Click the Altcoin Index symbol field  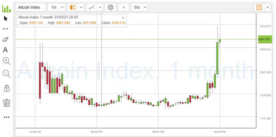tap(30, 7)
